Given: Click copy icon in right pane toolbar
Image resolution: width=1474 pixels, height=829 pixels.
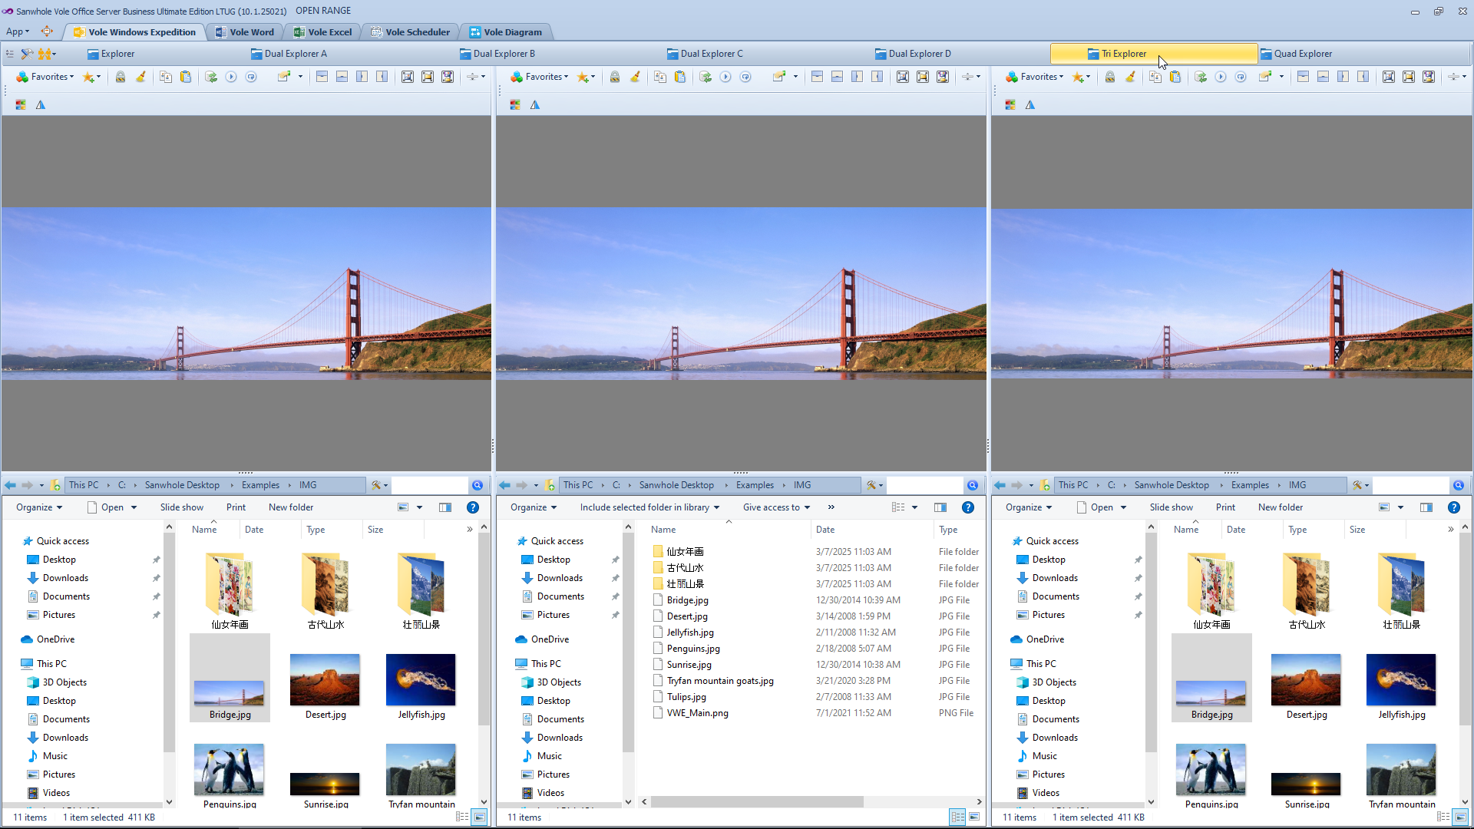Looking at the screenshot, I should [1155, 77].
